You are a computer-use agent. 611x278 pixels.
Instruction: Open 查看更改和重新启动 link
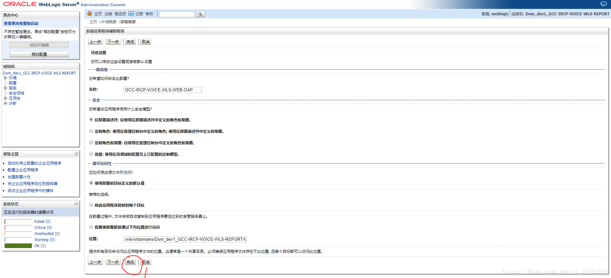[21, 23]
